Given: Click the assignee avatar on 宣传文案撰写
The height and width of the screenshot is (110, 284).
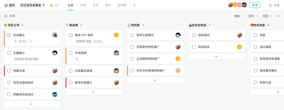Looking at the screenshot, I should point(178,35).
